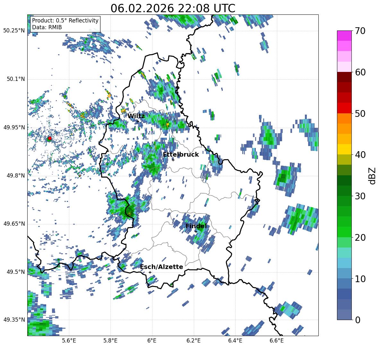Image resolution: width=380 pixels, height=347 pixels.
Task: Click the Esch/Alzette city label
Action: coord(162,267)
